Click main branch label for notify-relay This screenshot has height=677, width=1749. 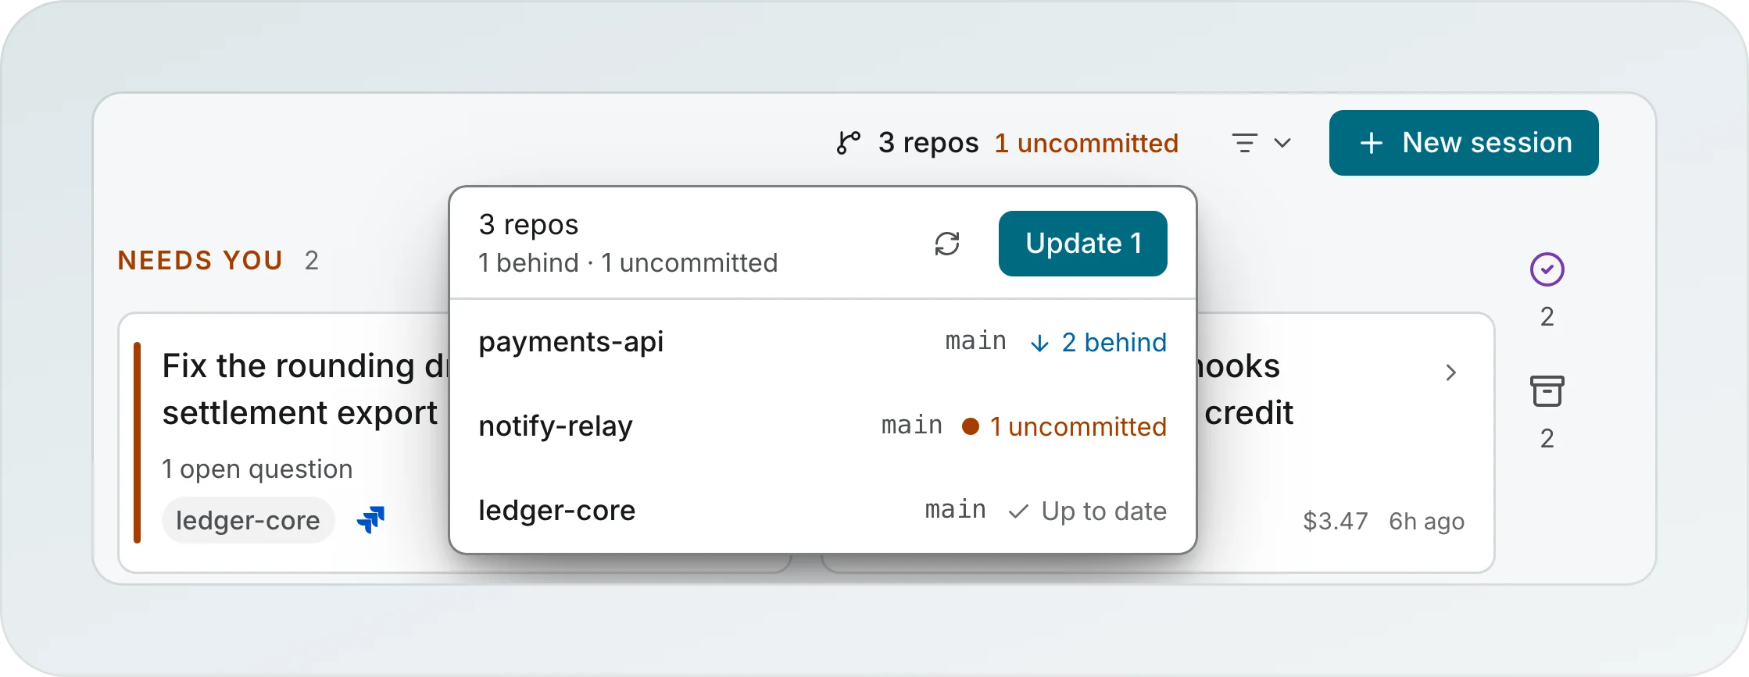point(912,426)
